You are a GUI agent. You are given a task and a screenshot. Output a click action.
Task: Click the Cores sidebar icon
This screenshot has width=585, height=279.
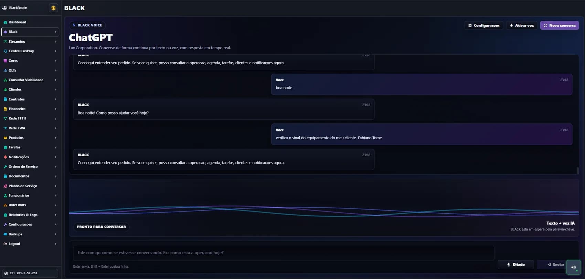5,61
